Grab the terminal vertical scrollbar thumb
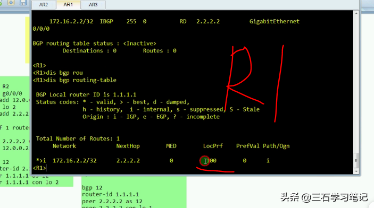The height and width of the screenshot is (208, 374). pos(356,160)
